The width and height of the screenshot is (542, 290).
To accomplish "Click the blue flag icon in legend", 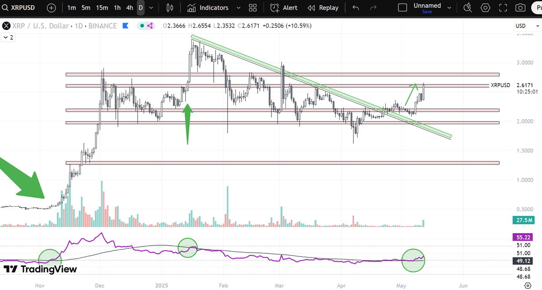I will (x=126, y=26).
